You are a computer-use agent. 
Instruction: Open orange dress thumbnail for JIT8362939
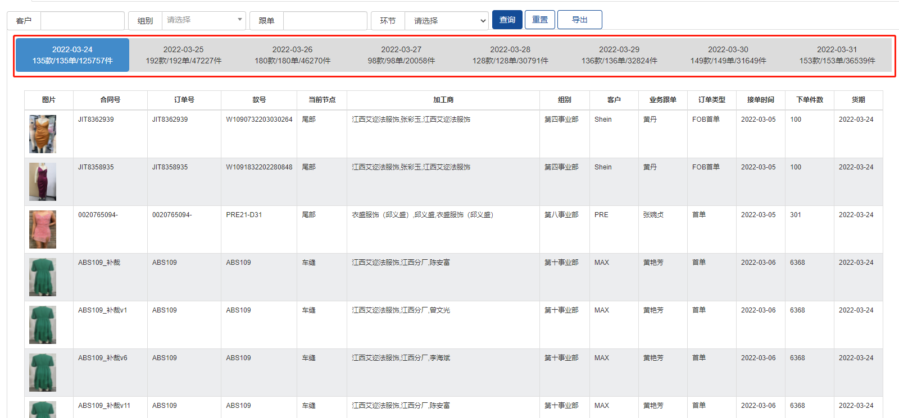[x=43, y=134]
